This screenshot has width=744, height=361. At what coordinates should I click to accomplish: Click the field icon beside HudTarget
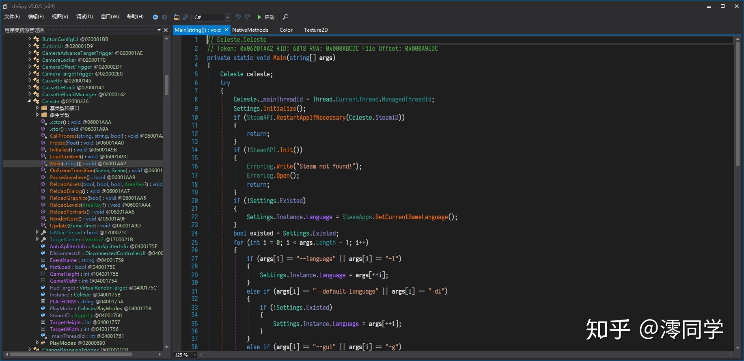[x=43, y=288]
